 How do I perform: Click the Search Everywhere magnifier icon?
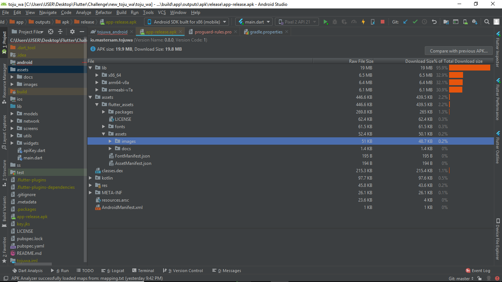point(487,22)
